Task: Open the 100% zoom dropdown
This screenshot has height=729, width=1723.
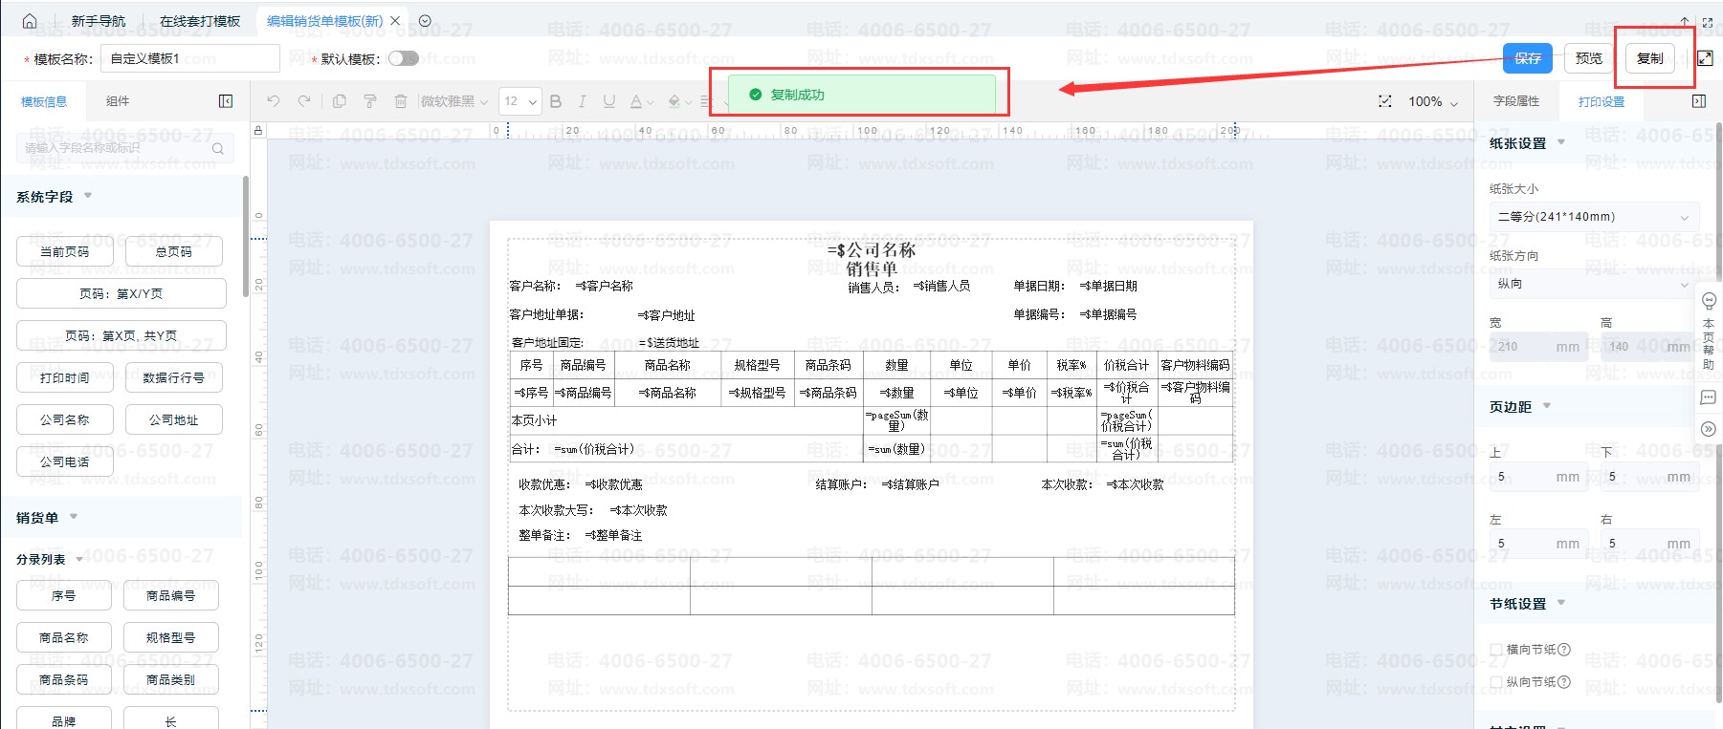Action: click(x=1433, y=102)
